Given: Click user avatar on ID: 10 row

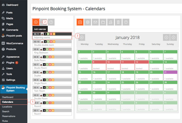Looking at the screenshot, I should [x=42, y=42].
